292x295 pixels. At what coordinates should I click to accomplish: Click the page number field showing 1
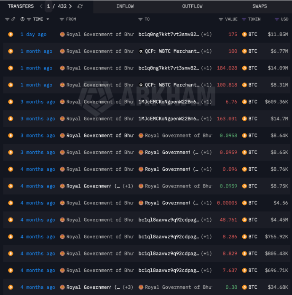pyautogui.click(x=48, y=6)
